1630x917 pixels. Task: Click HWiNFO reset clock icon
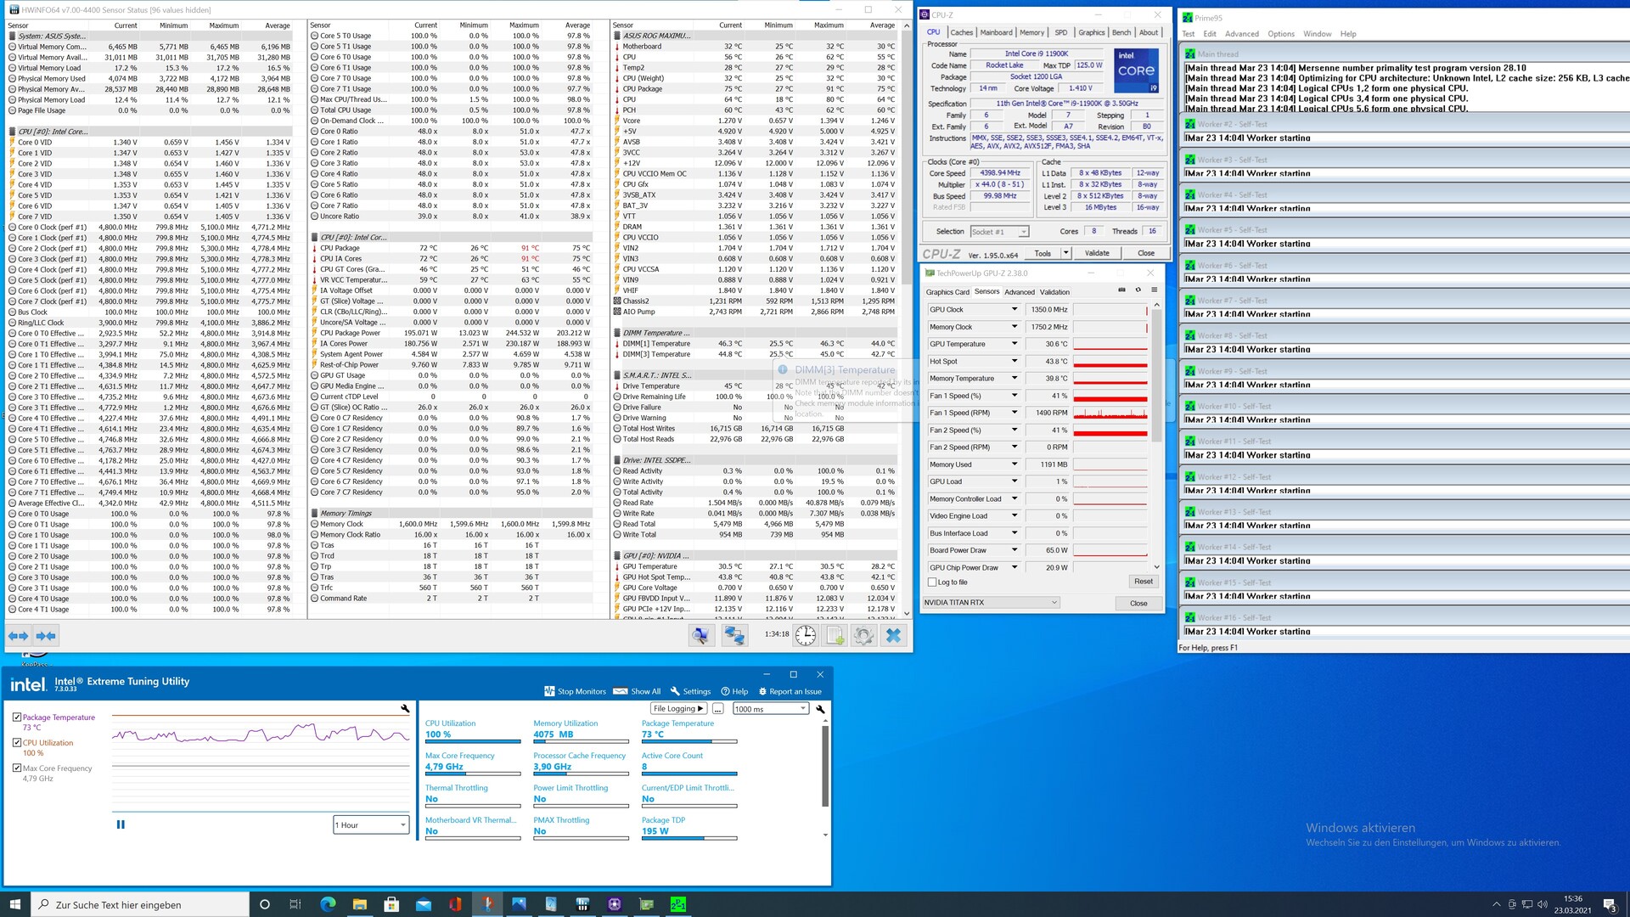806,635
